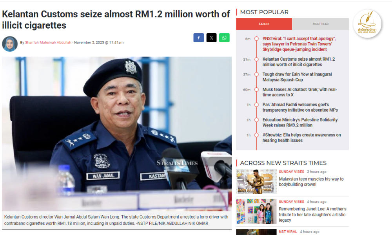The image size is (392, 235).
Task: Open Janet Lee tribute article thumbnail
Action: 256,211
